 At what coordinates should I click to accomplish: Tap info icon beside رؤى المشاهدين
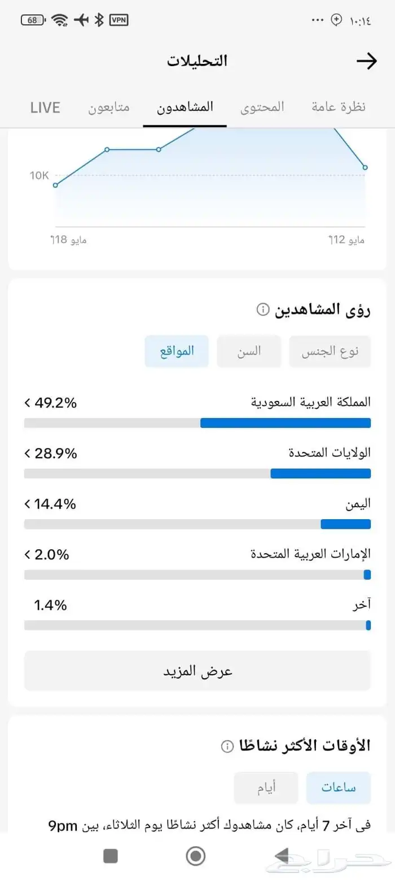262,309
